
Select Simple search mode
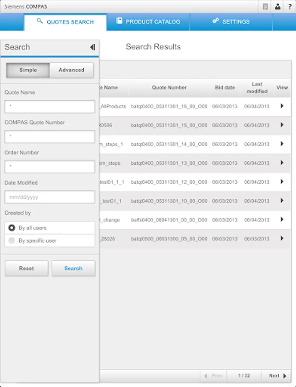(28, 70)
